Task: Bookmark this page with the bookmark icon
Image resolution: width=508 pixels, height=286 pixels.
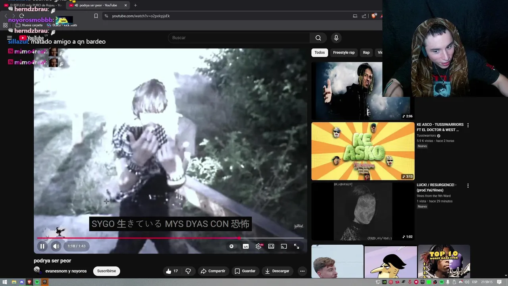Action: (96, 16)
